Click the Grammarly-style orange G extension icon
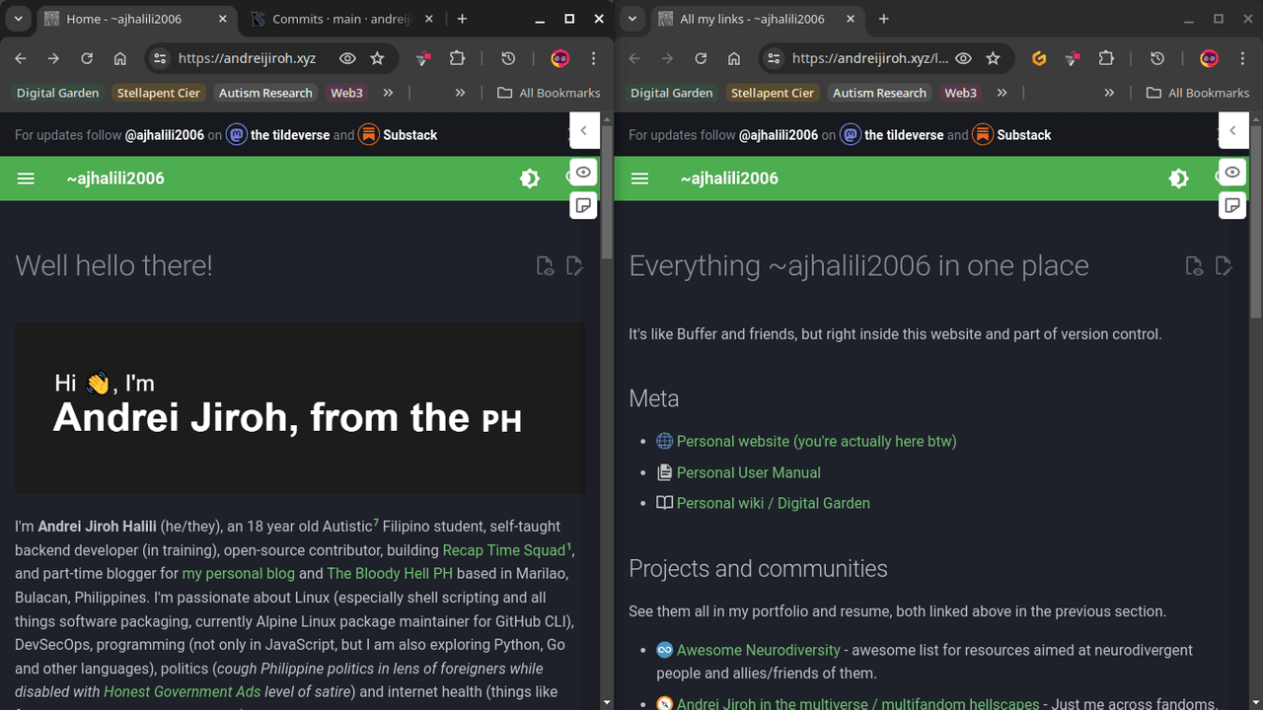 click(x=1039, y=59)
